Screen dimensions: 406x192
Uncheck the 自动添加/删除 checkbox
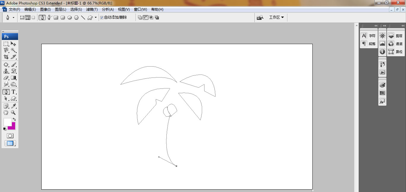pyautogui.click(x=102, y=17)
